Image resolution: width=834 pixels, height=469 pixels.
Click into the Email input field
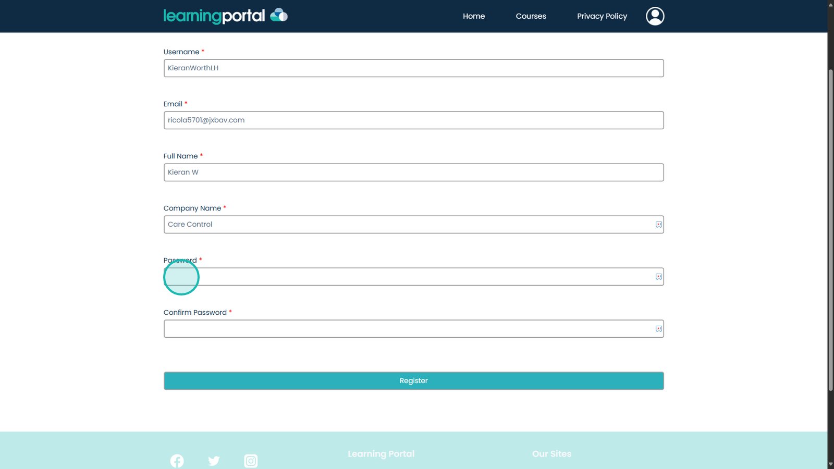pyautogui.click(x=413, y=120)
